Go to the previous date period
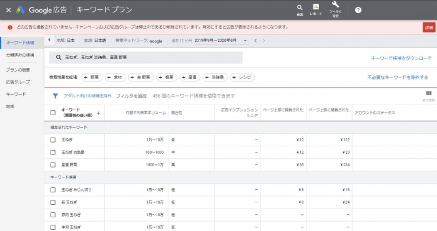The width and height of the screenshot is (437, 231). pos(255,40)
